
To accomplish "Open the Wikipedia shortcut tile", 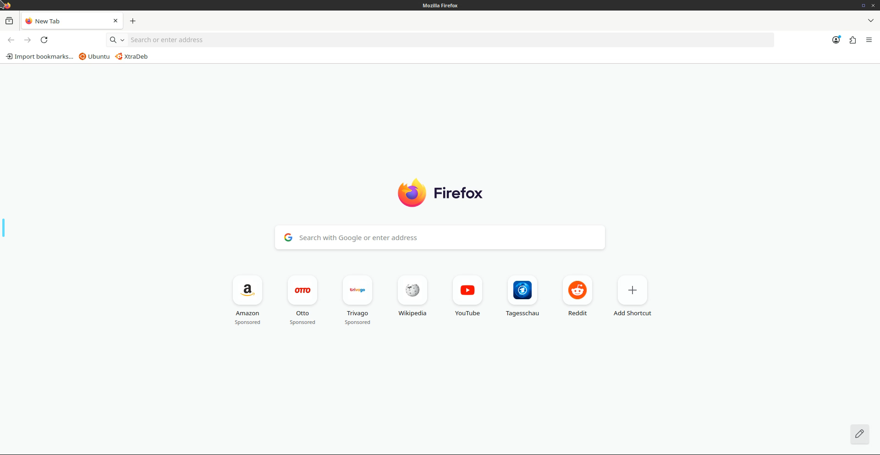I will coord(412,290).
